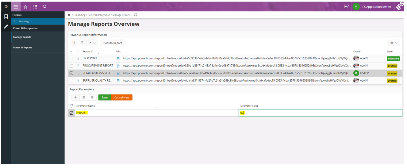Click the pencil edit icon in left rail

coord(6,27)
